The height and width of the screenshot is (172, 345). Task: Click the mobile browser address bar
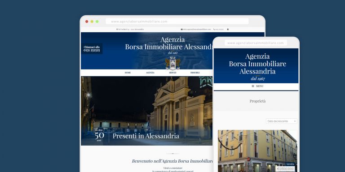pyautogui.click(x=256, y=43)
